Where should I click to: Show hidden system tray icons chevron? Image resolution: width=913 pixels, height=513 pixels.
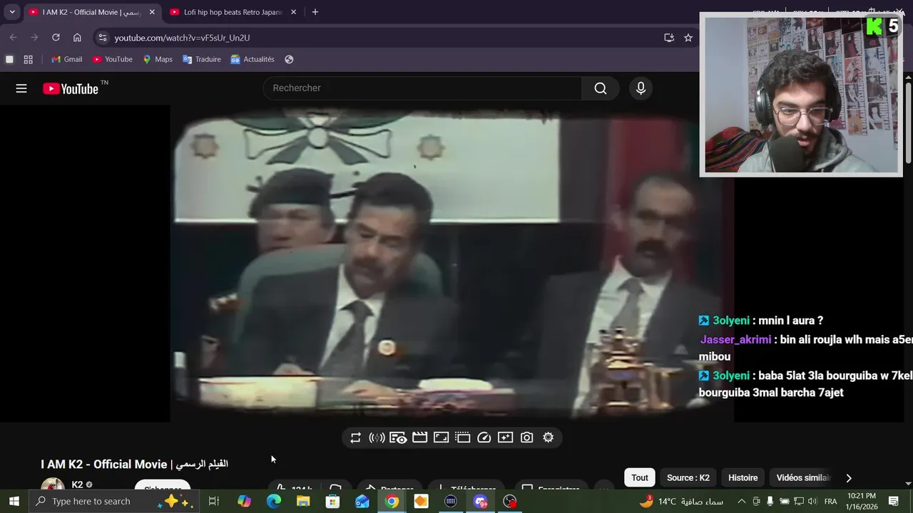(x=741, y=502)
